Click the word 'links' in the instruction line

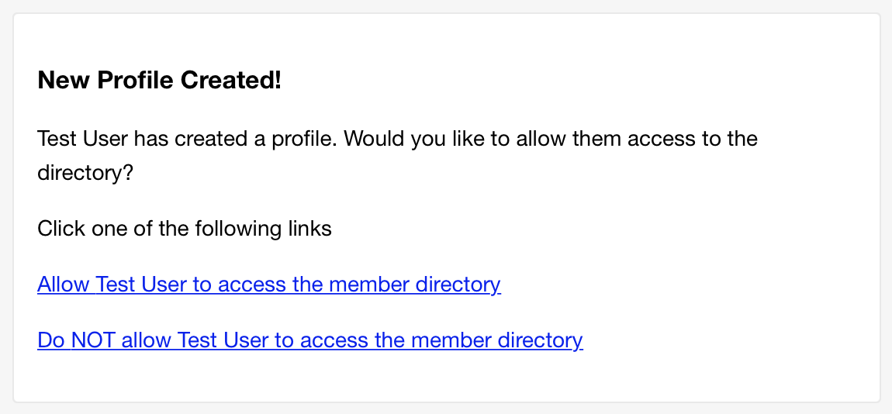[x=309, y=229]
